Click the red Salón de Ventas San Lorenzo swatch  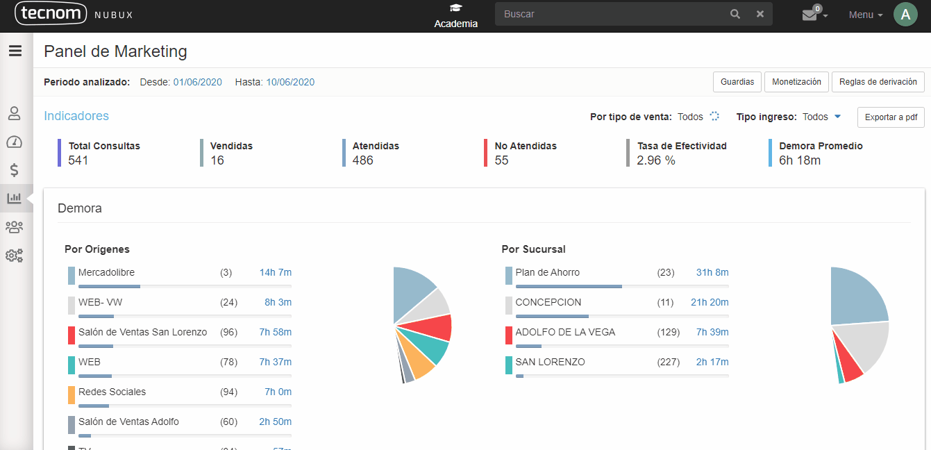pyautogui.click(x=72, y=335)
